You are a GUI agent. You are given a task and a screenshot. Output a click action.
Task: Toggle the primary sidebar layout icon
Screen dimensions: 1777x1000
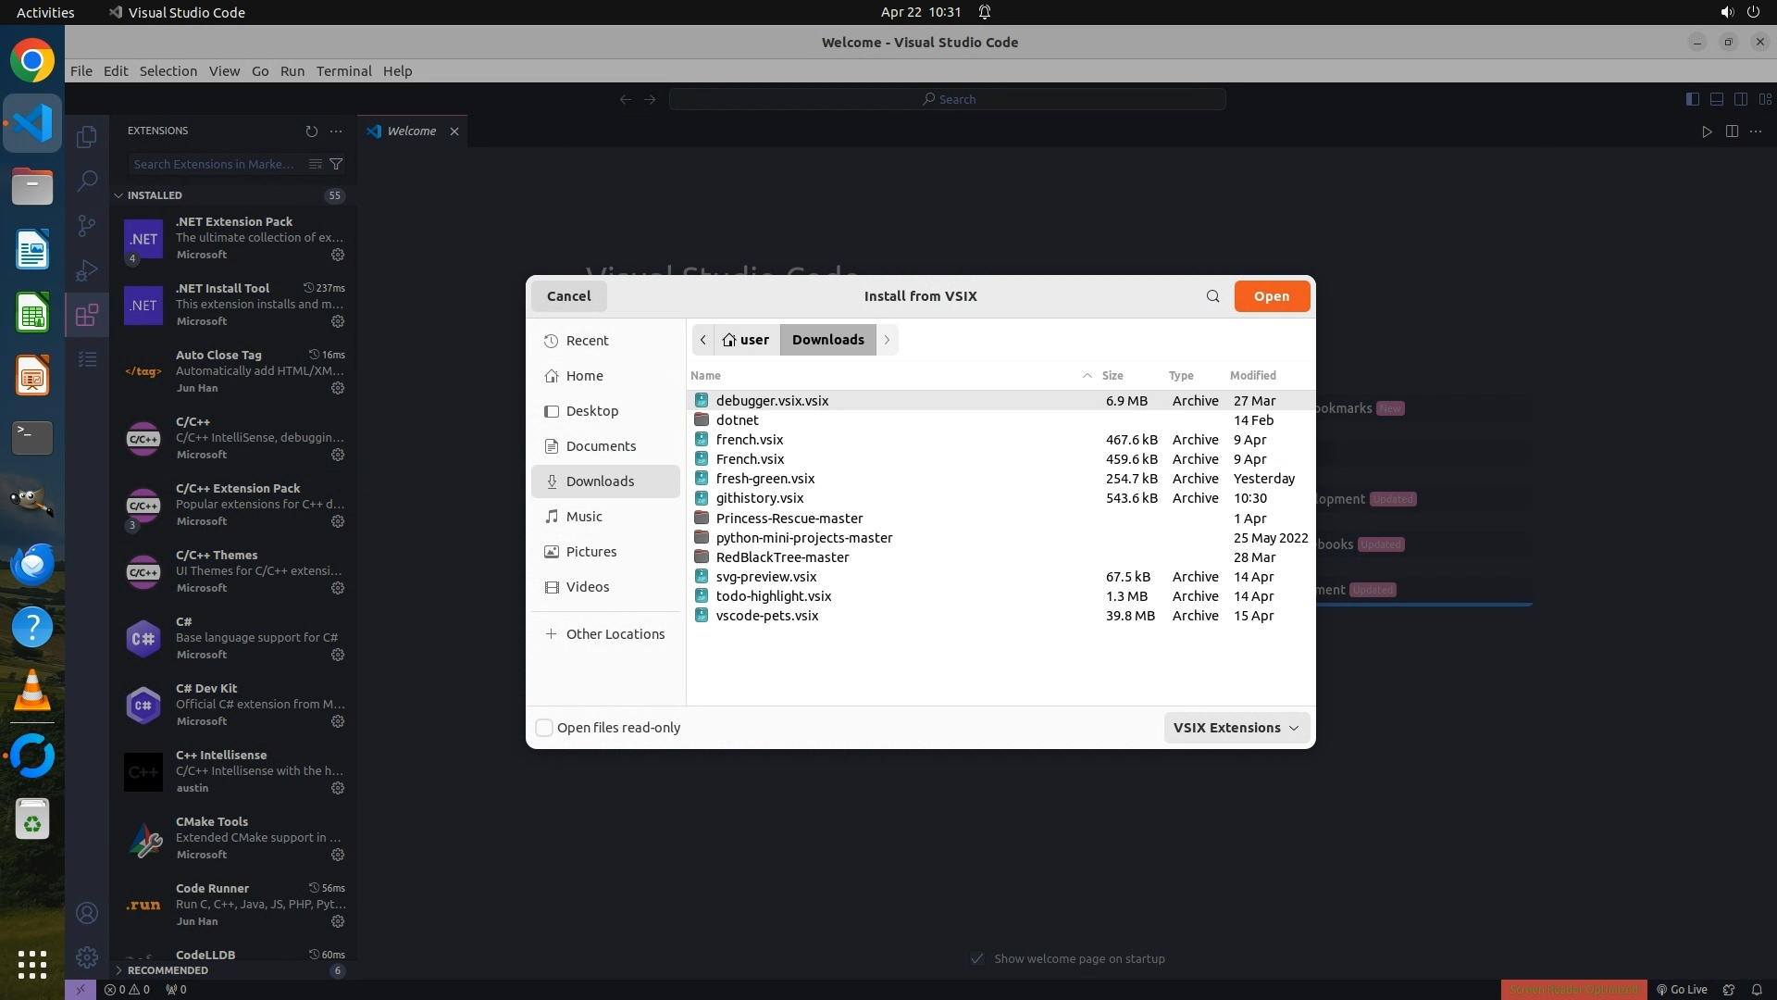click(x=1692, y=99)
